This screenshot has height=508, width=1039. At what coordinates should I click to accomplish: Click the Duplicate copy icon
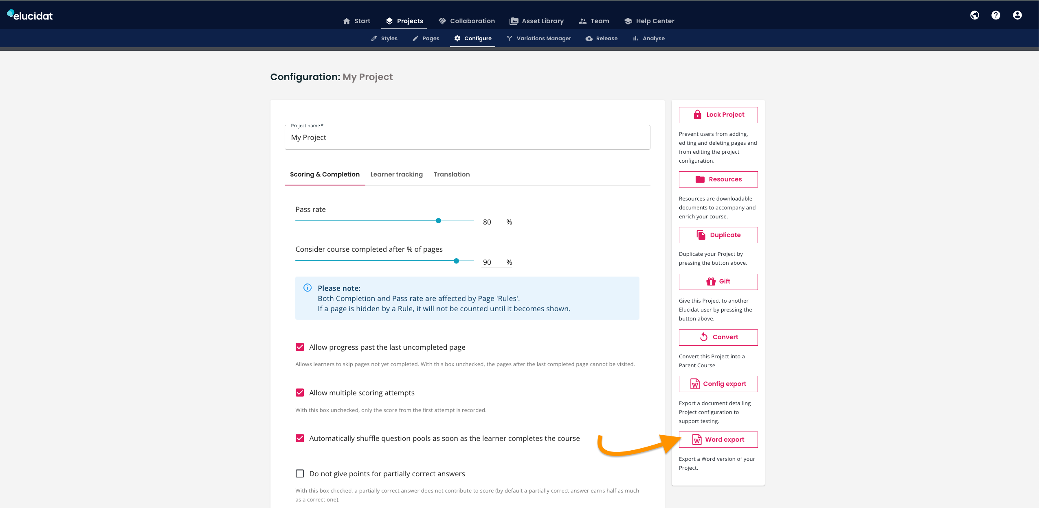701,235
